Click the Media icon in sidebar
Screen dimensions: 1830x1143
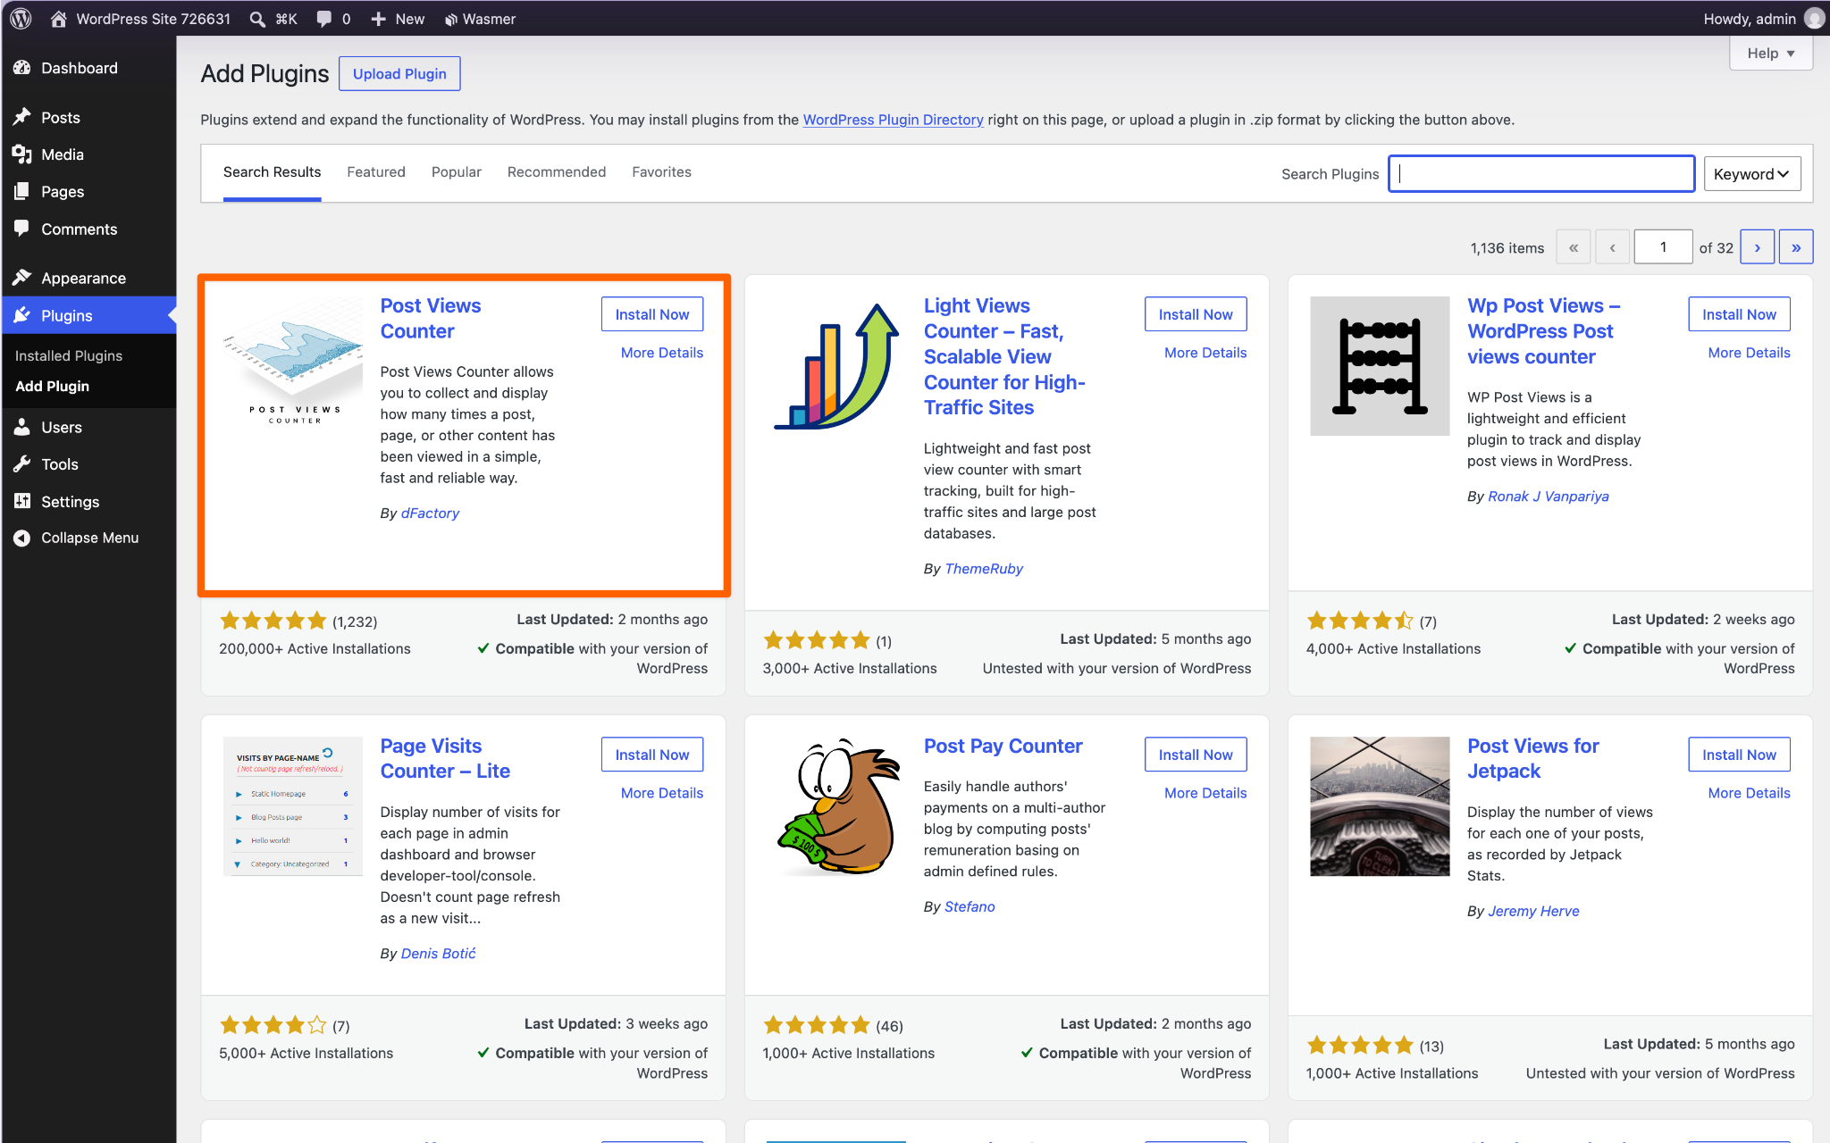22,154
